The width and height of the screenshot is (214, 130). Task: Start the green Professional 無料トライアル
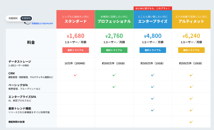point(114,50)
